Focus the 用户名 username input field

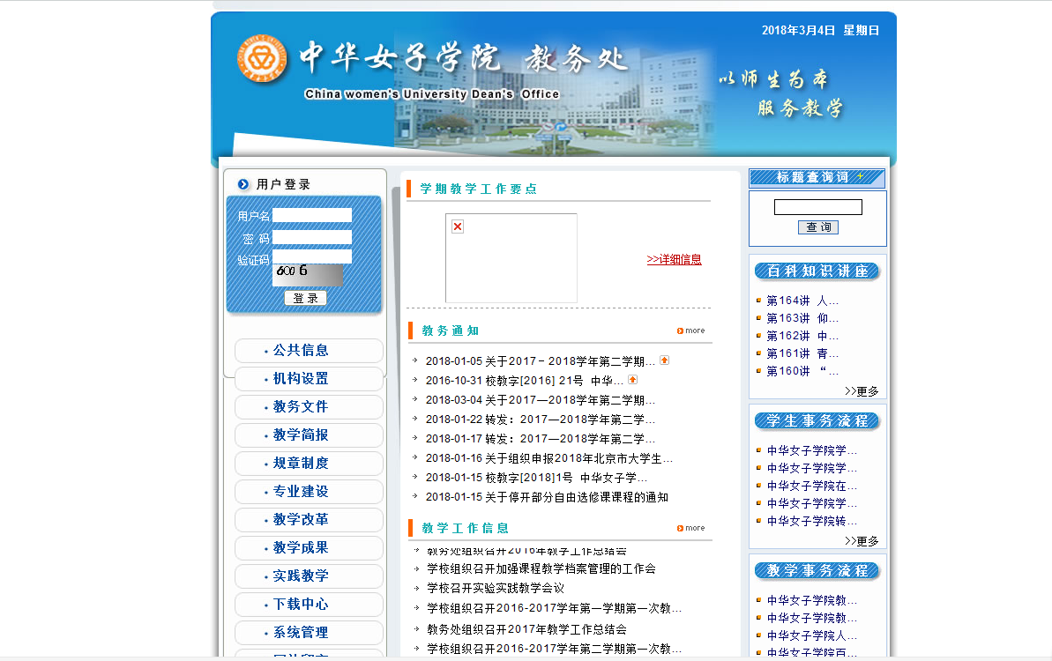pyautogui.click(x=312, y=215)
